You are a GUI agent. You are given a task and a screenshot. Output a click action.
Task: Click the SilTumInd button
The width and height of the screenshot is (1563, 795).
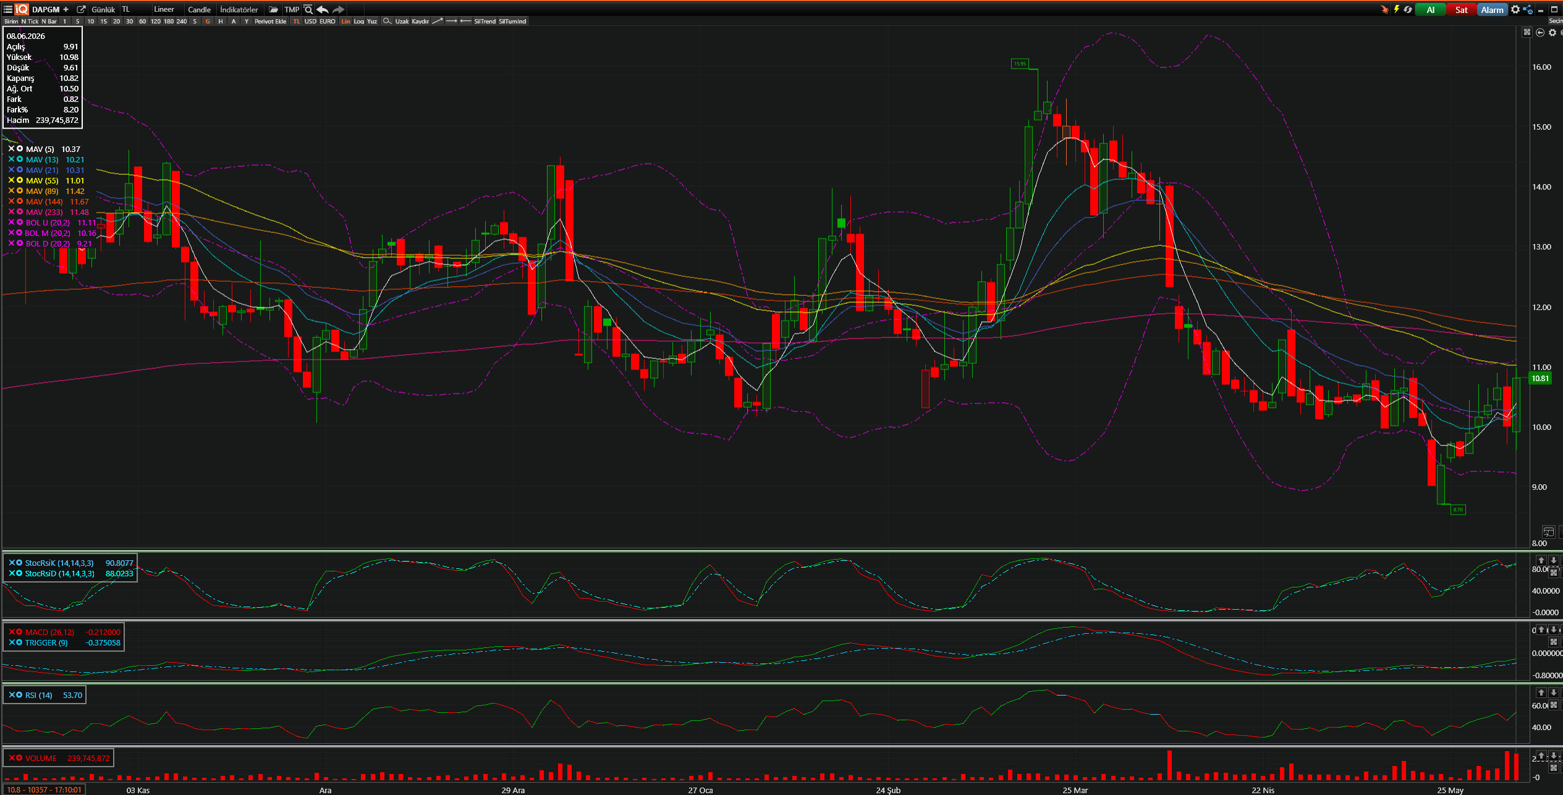512,21
